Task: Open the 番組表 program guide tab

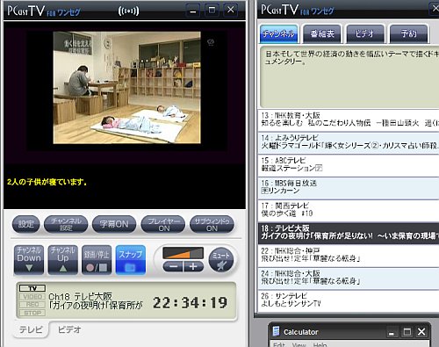Action: (322, 34)
